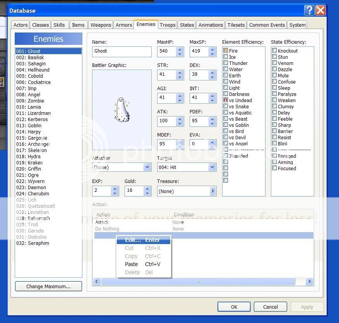Open the Attacker animation dropdown
339x323 pixels.
147,167
